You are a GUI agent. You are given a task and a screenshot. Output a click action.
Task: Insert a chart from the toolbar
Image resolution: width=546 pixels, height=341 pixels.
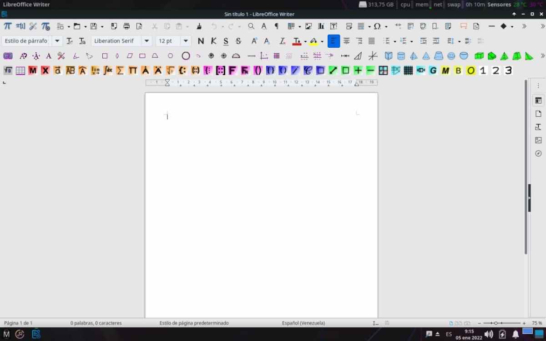321,26
